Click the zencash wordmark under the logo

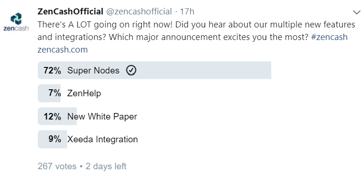[x=16, y=28]
